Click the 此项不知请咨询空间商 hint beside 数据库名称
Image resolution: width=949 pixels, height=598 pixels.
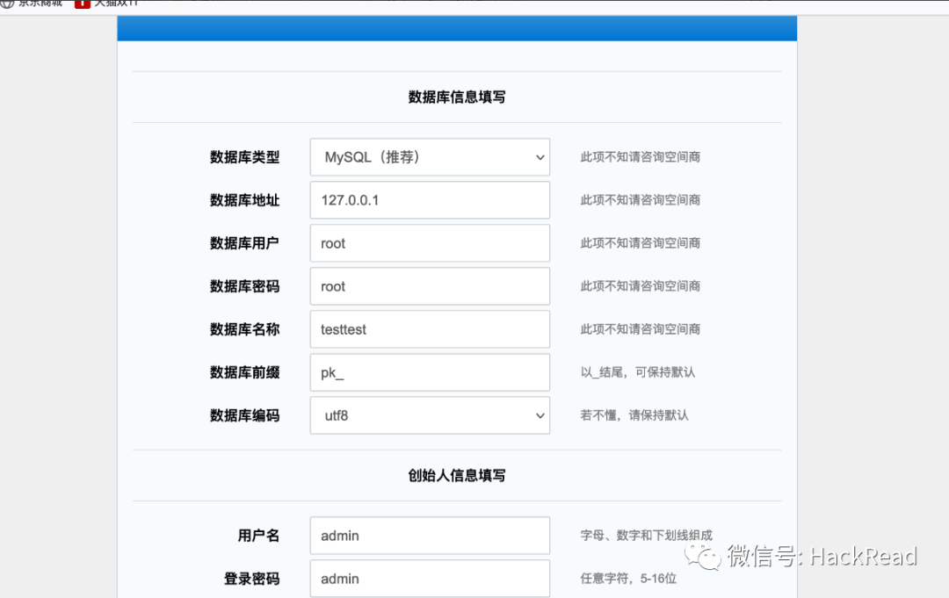point(641,329)
